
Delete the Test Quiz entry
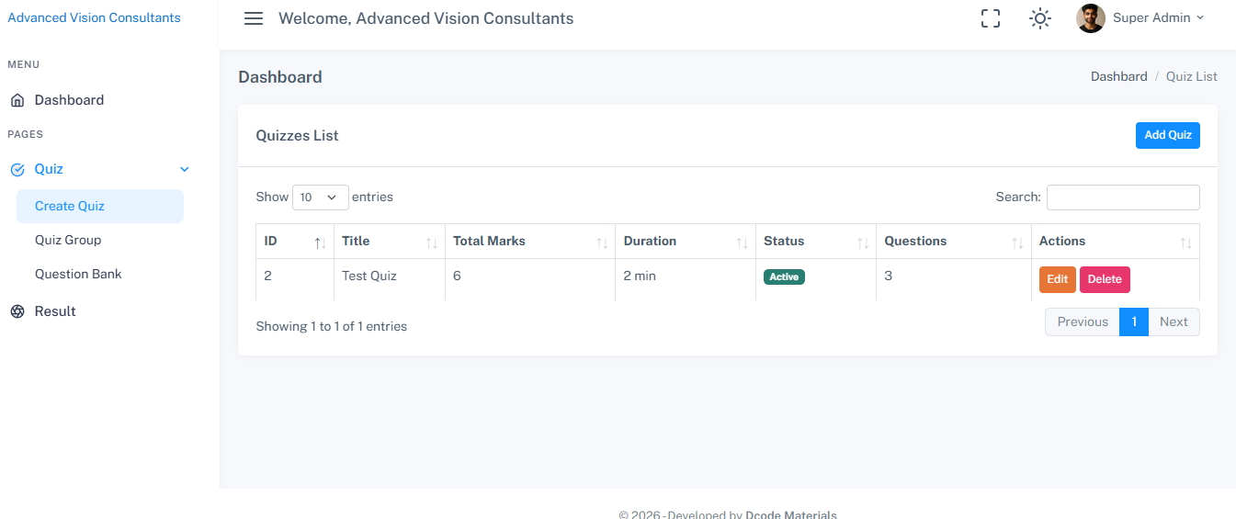pos(1104,279)
